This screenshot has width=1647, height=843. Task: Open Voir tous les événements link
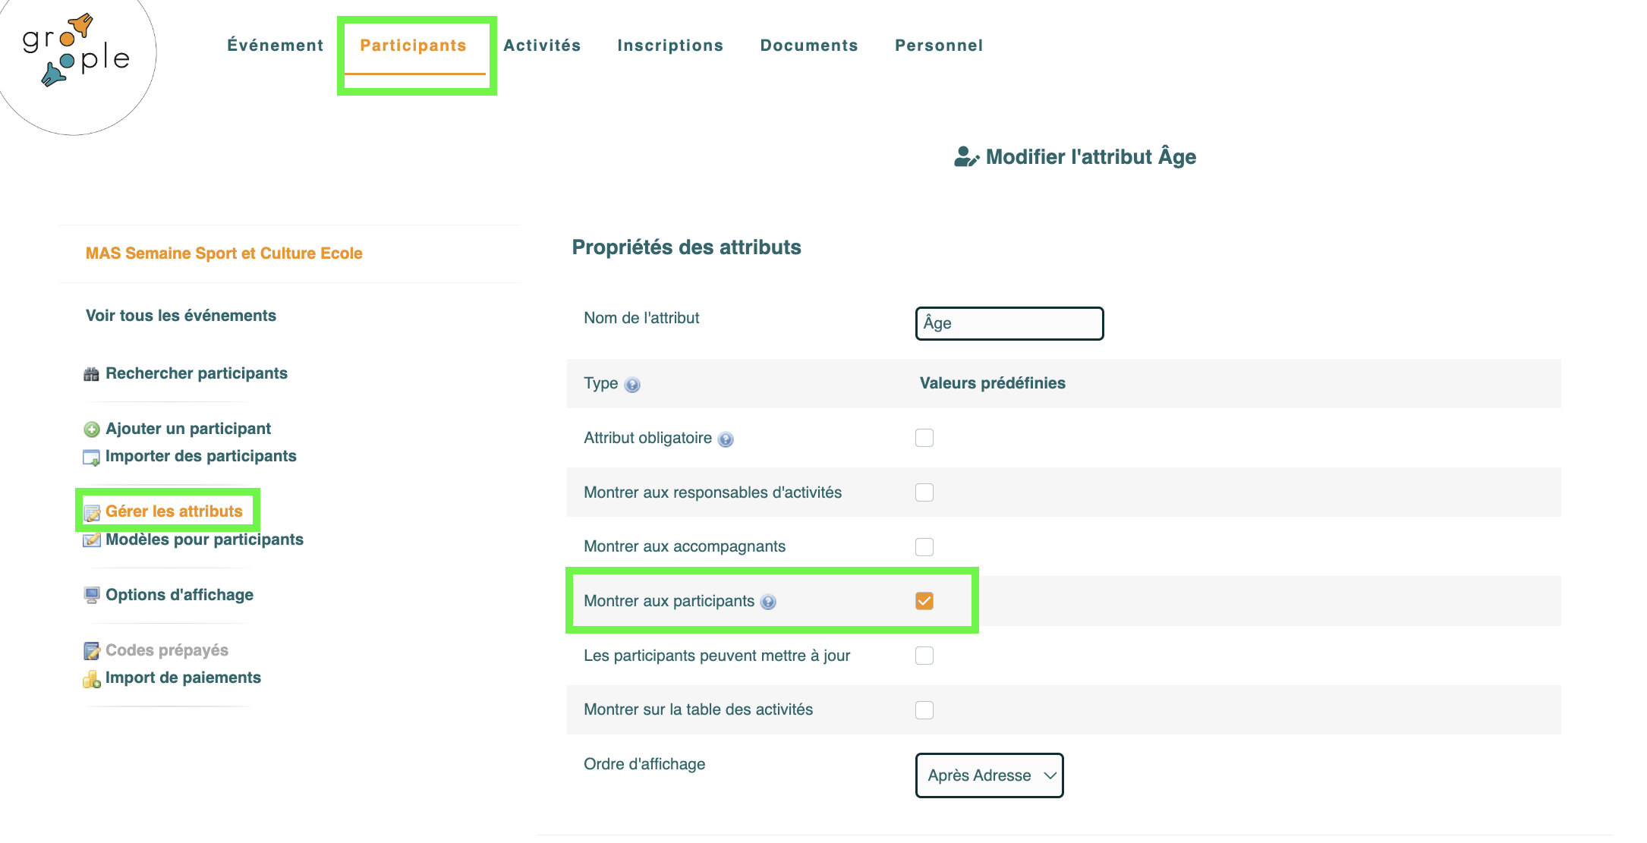click(x=181, y=316)
